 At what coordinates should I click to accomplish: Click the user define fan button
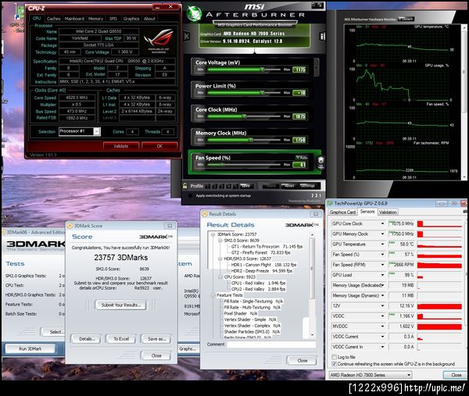click(320, 163)
